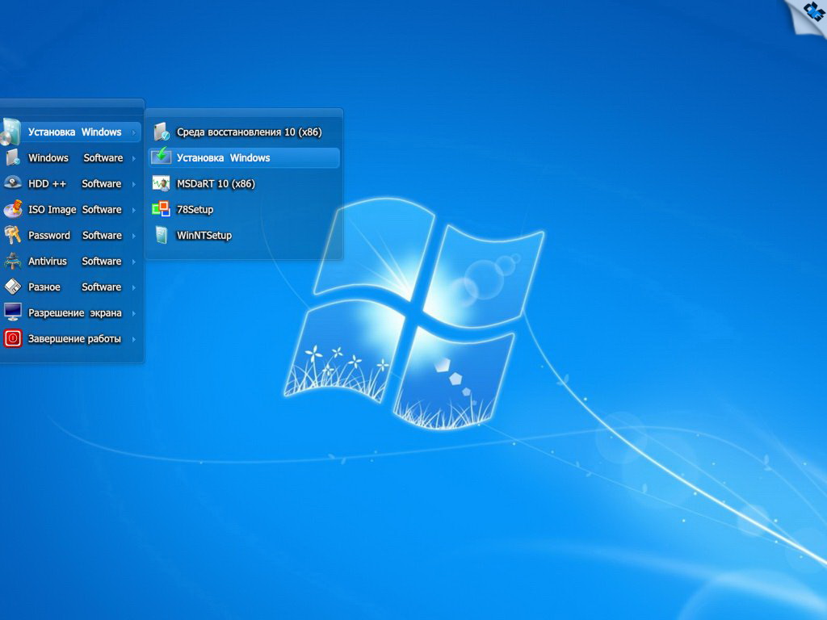Image resolution: width=827 pixels, height=620 pixels.
Task: Expand the arrow next to Password Software
Action: (x=134, y=236)
